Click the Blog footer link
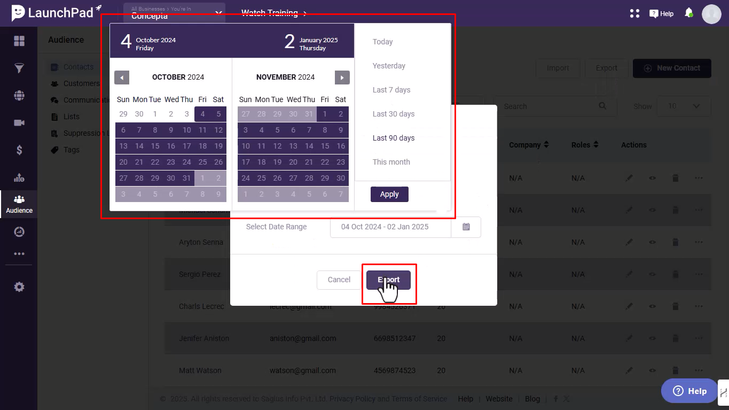This screenshot has height=410, width=729. [x=532, y=399]
